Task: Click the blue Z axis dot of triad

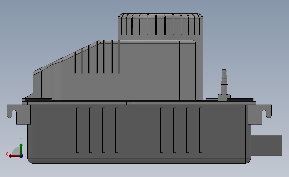Action: tap(22, 156)
